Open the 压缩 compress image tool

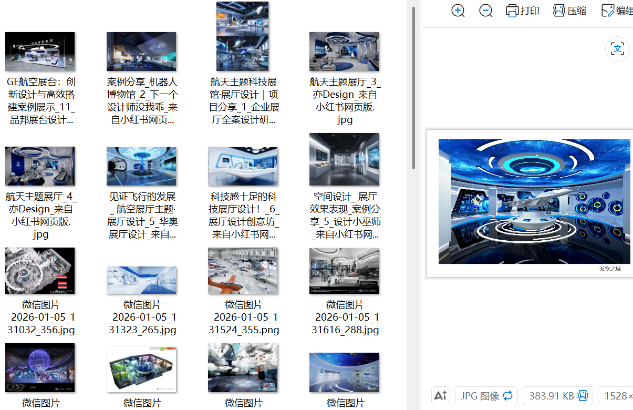(x=569, y=11)
